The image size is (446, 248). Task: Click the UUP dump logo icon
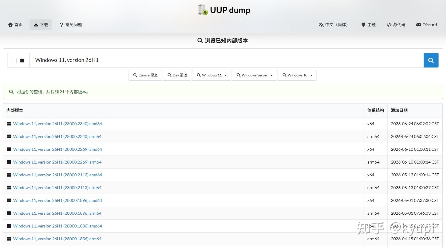click(203, 10)
